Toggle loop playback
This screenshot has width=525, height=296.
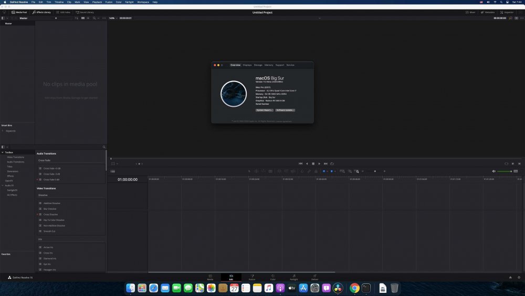coord(332,164)
